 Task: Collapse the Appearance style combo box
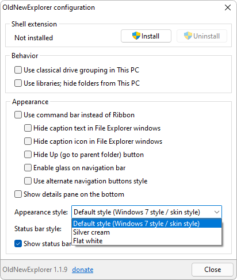(x=147, y=212)
